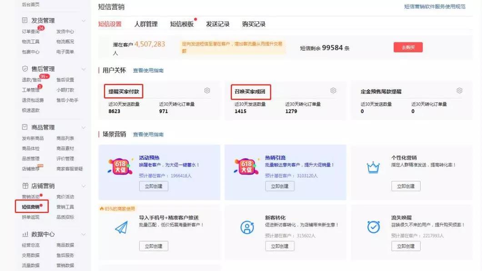Click the user icon for 新客转化

point(247,227)
